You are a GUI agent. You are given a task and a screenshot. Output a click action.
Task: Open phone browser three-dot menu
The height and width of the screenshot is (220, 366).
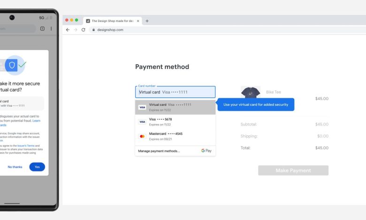click(x=51, y=29)
